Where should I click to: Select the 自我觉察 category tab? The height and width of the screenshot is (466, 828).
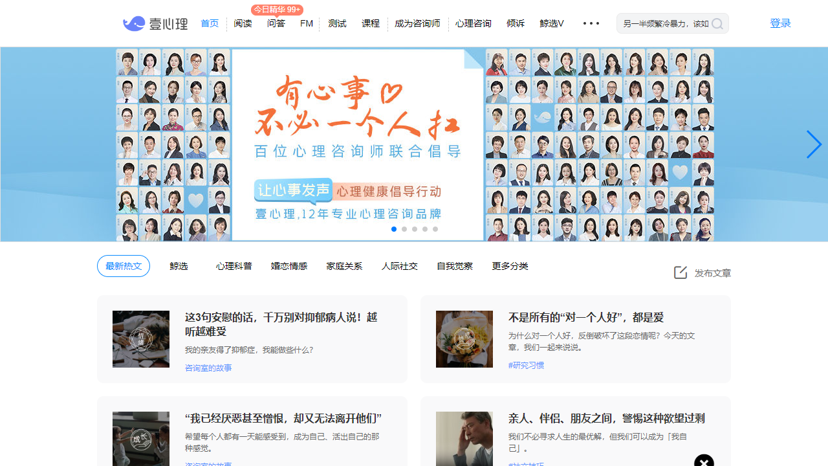[x=455, y=266]
